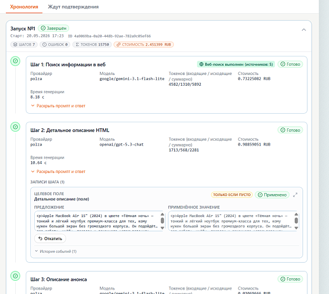
Task: Switch to the Хронология tab
Action: pyautogui.click(x=24, y=7)
